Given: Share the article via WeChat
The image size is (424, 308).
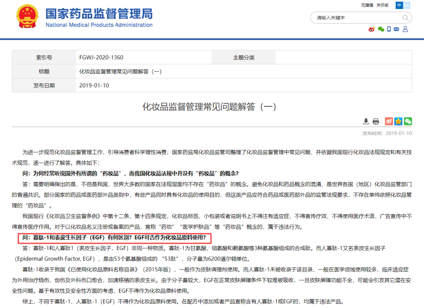Looking at the screenshot, I should point(408,121).
